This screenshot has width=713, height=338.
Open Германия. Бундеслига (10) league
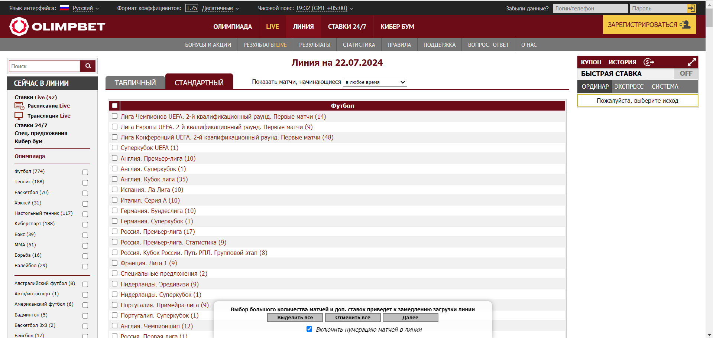click(x=158, y=211)
